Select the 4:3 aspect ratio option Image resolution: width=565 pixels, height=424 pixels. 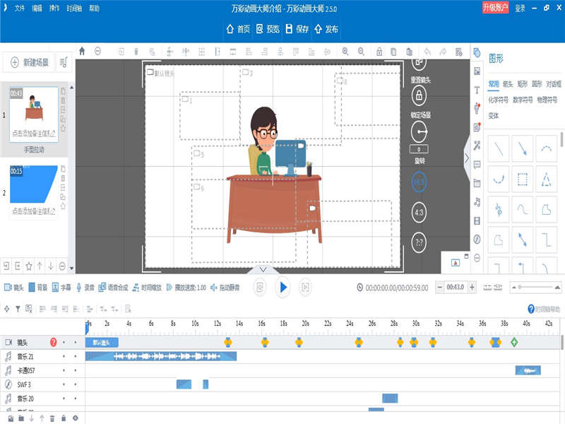tap(419, 212)
